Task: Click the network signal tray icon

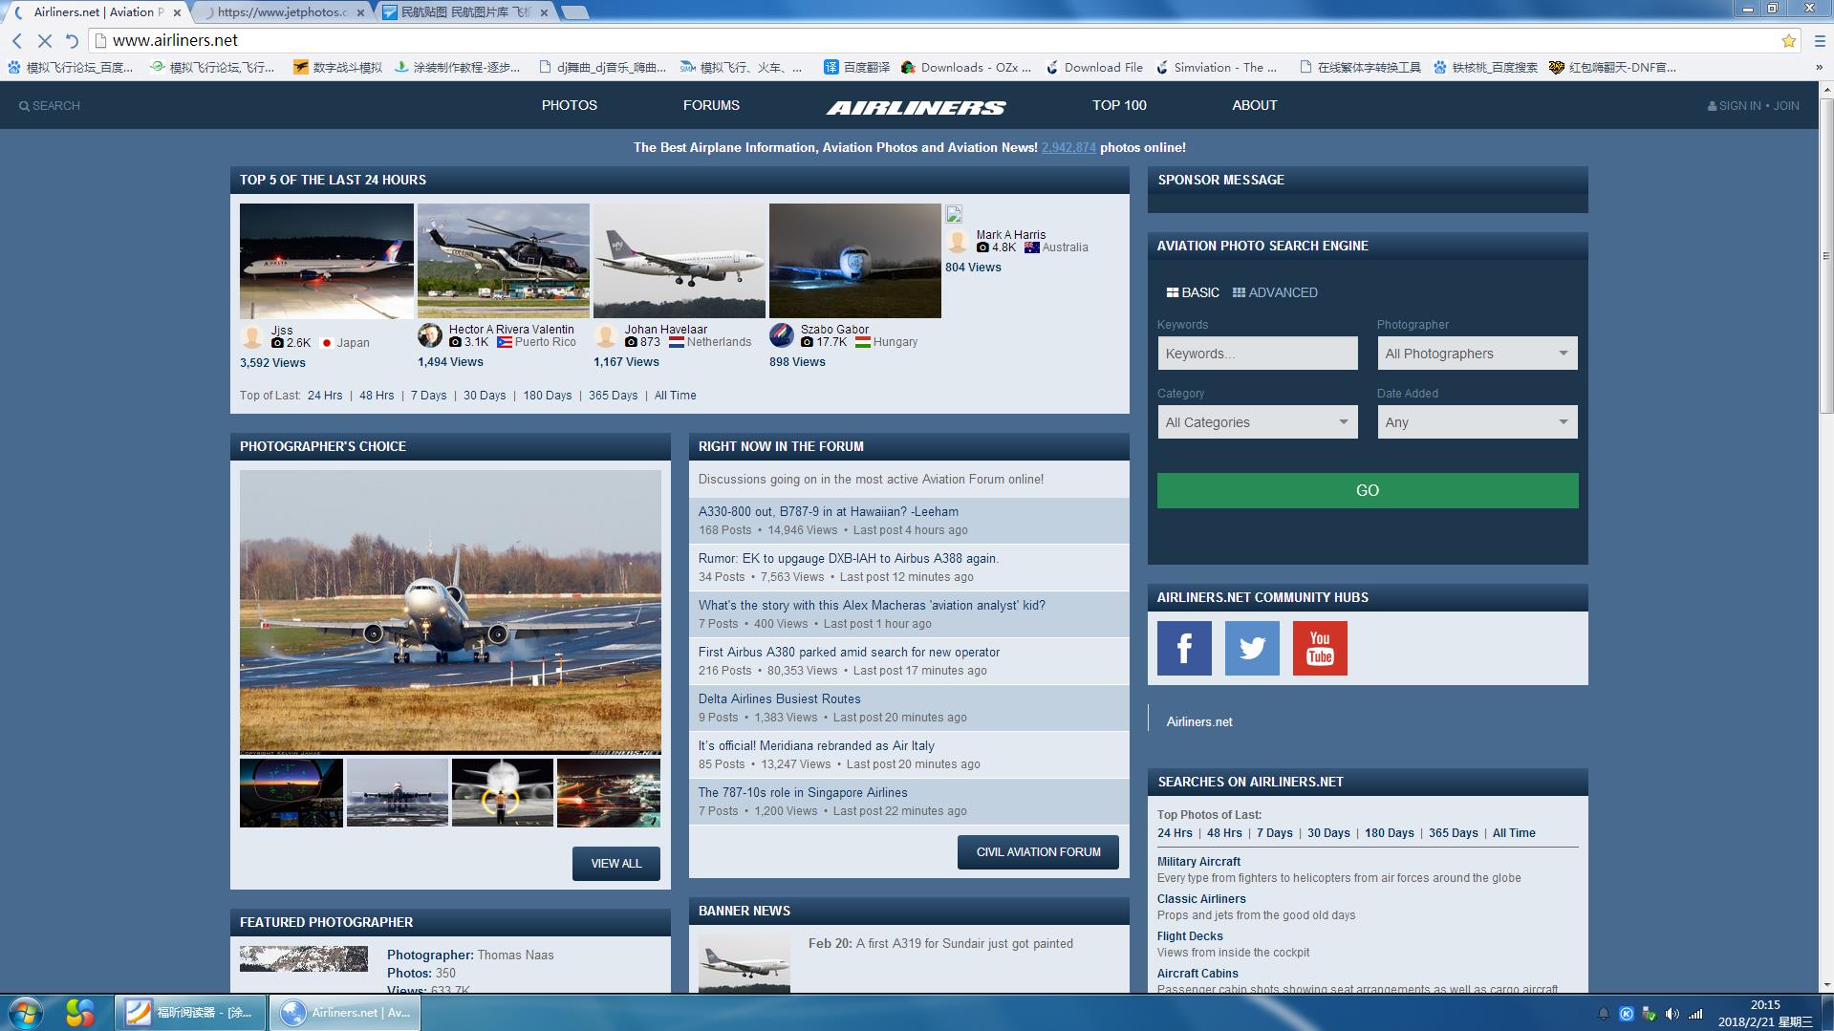Action: [1695, 1014]
